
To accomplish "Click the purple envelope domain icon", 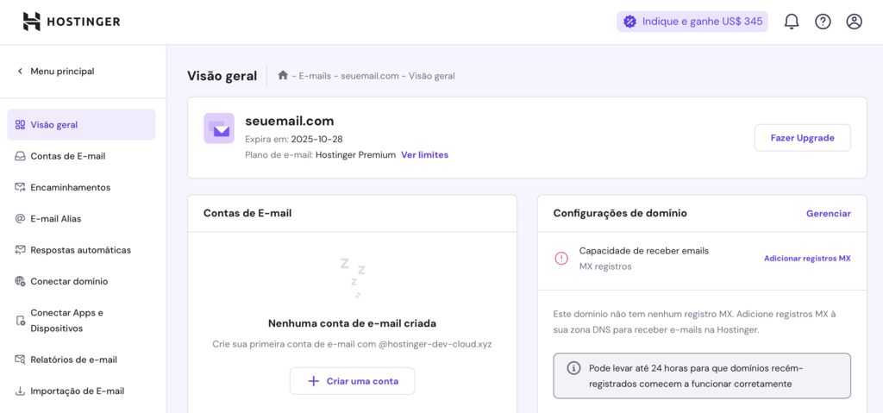I will point(219,128).
